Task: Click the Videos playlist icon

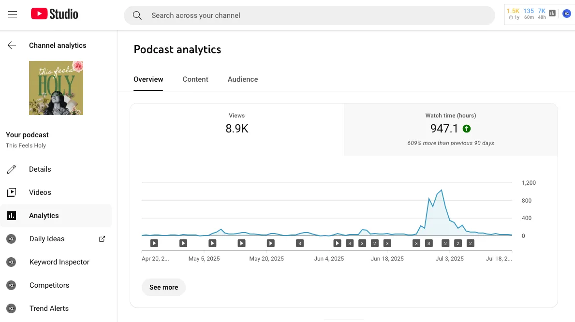Action: coord(12,192)
